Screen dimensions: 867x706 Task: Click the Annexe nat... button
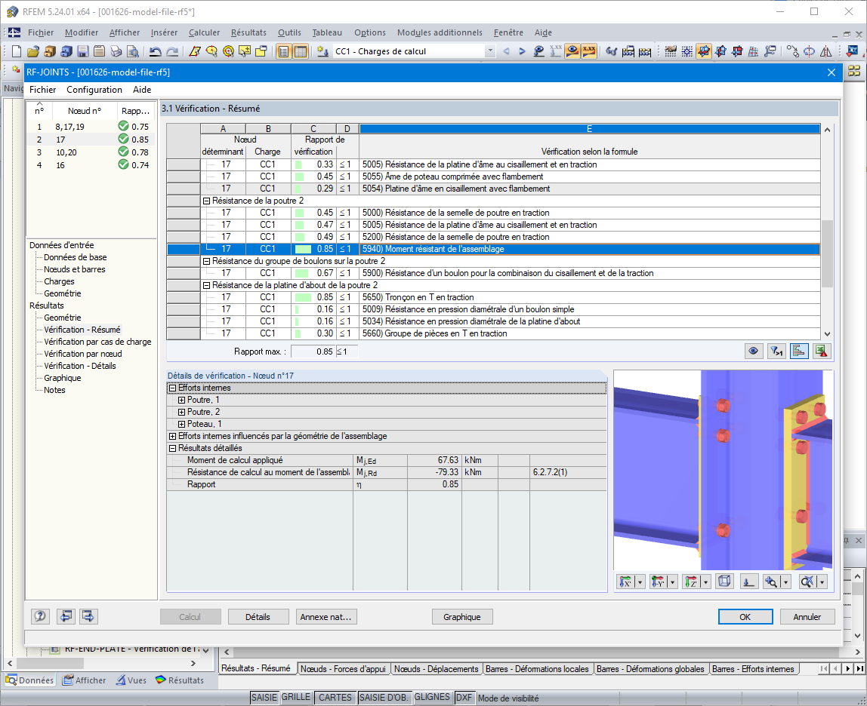point(326,617)
